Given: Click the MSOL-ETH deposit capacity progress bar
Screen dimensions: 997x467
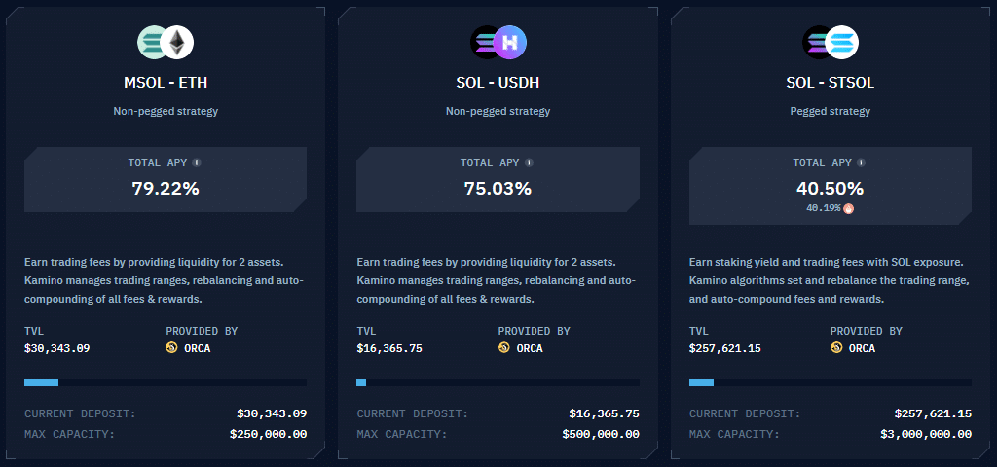Looking at the screenshot, I should pos(166,383).
